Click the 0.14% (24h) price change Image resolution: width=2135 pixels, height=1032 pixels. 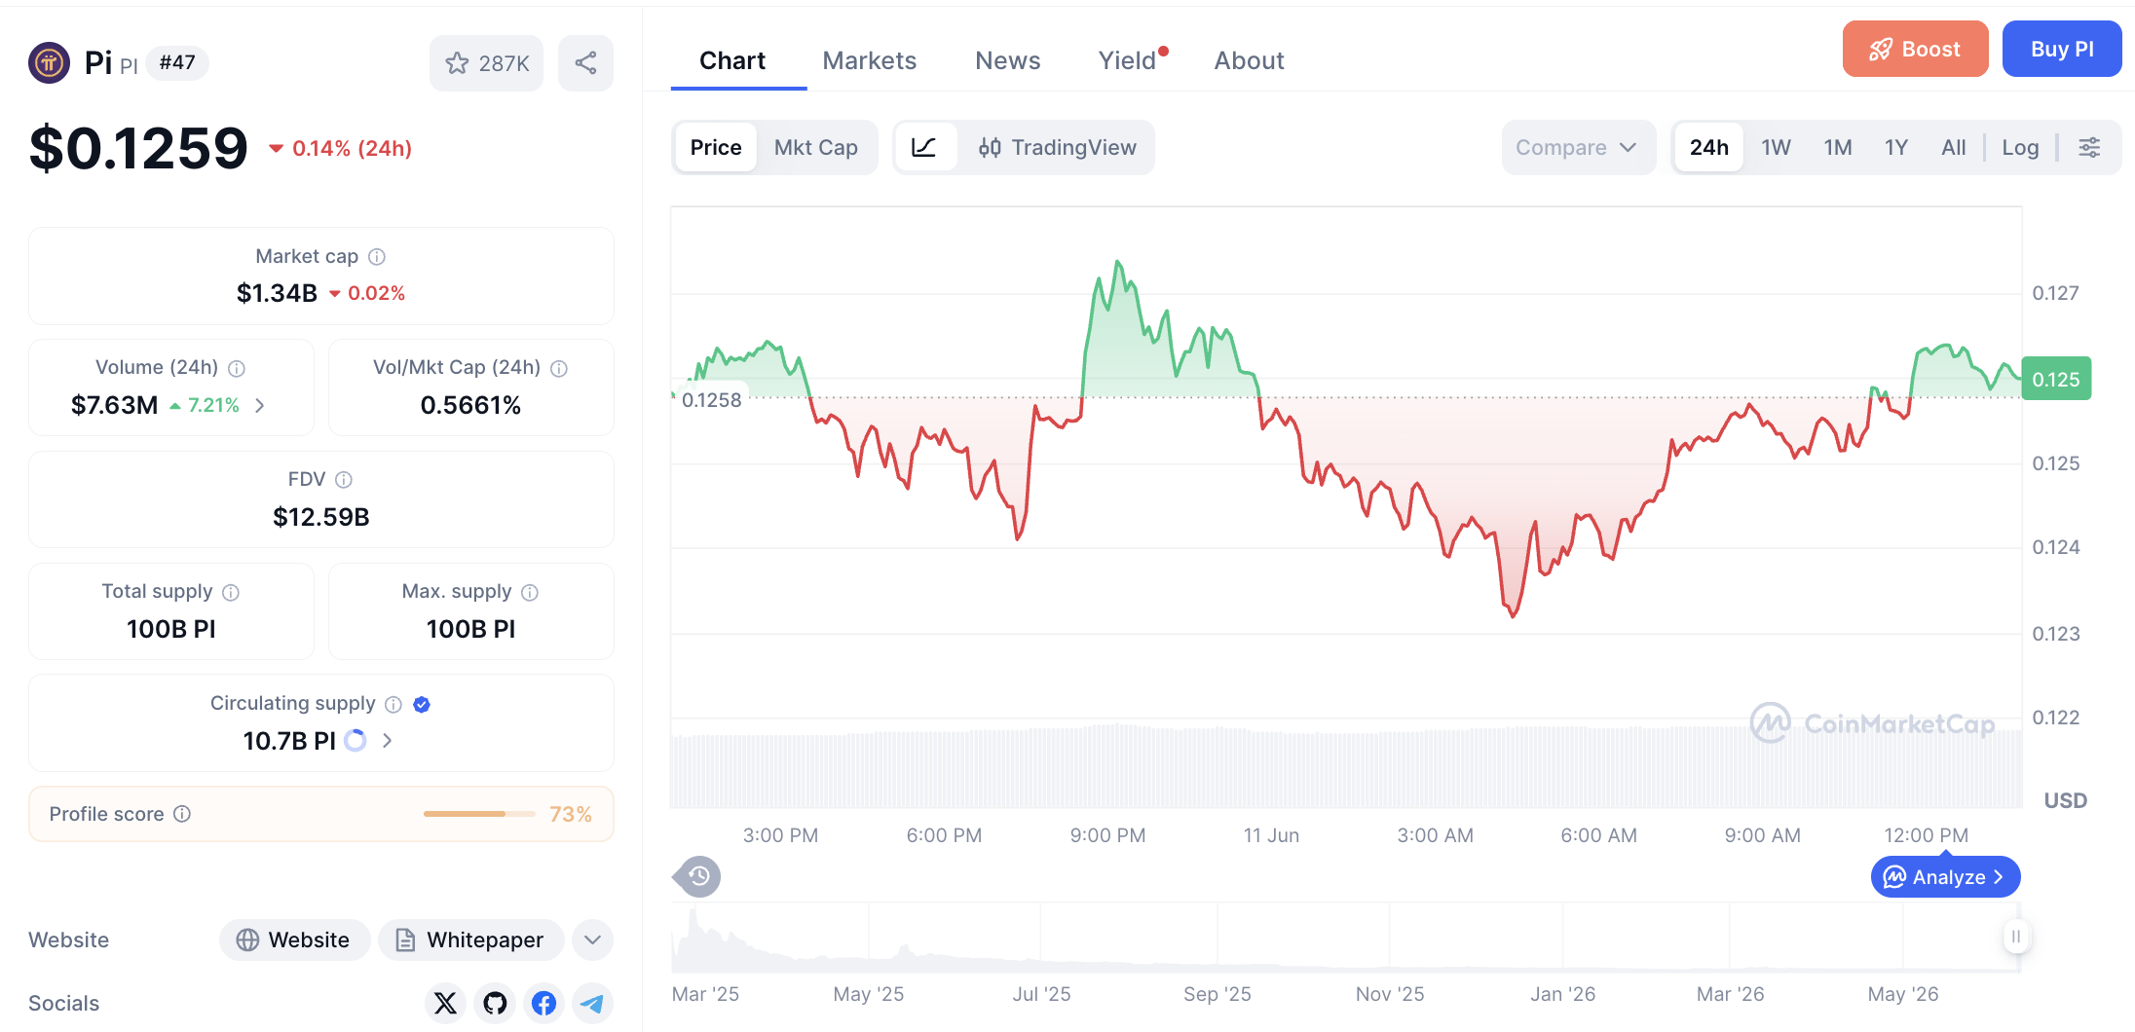340,148
